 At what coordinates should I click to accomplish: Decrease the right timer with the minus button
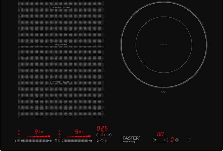(x=159, y=140)
